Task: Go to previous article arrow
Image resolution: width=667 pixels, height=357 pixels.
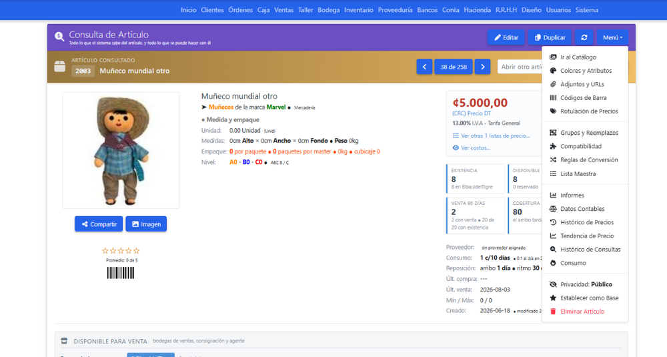Action: click(x=424, y=67)
